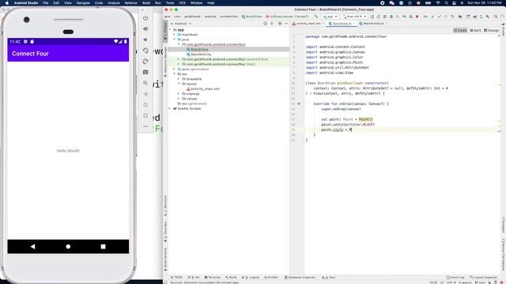Collapse the app module tree node
The image size is (506, 284).
(x=171, y=30)
